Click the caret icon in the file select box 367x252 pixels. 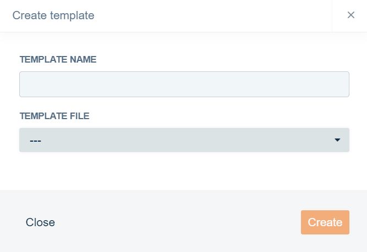click(337, 140)
